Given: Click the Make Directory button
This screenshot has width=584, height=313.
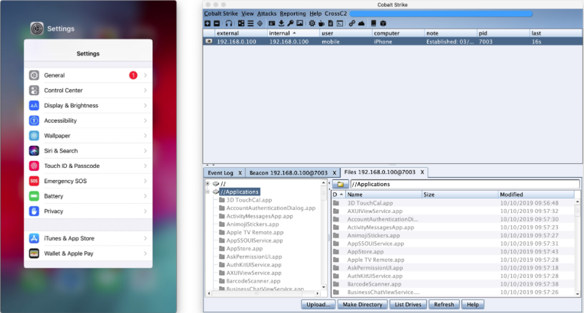Looking at the screenshot, I should click(363, 305).
